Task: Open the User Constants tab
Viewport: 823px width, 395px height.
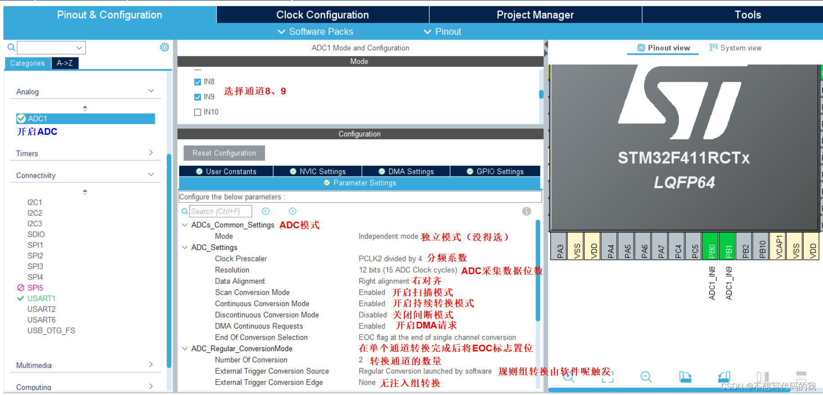Action: coord(226,171)
